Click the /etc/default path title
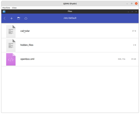 (70, 18)
